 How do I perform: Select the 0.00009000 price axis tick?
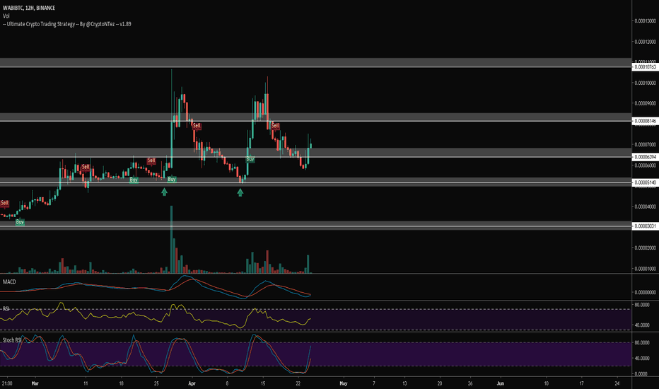click(645, 103)
